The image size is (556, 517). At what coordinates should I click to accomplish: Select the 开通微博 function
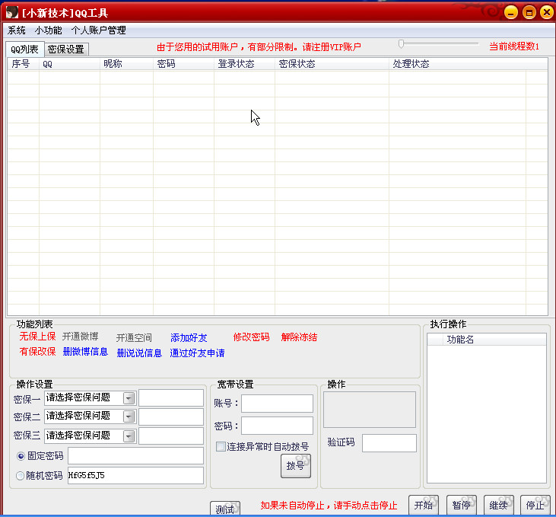(x=80, y=337)
